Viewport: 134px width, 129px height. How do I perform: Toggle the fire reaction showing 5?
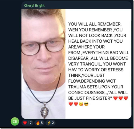39,123
